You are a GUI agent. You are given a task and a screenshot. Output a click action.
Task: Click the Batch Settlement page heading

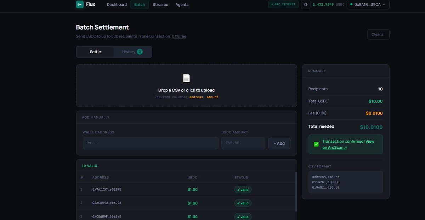pos(102,27)
